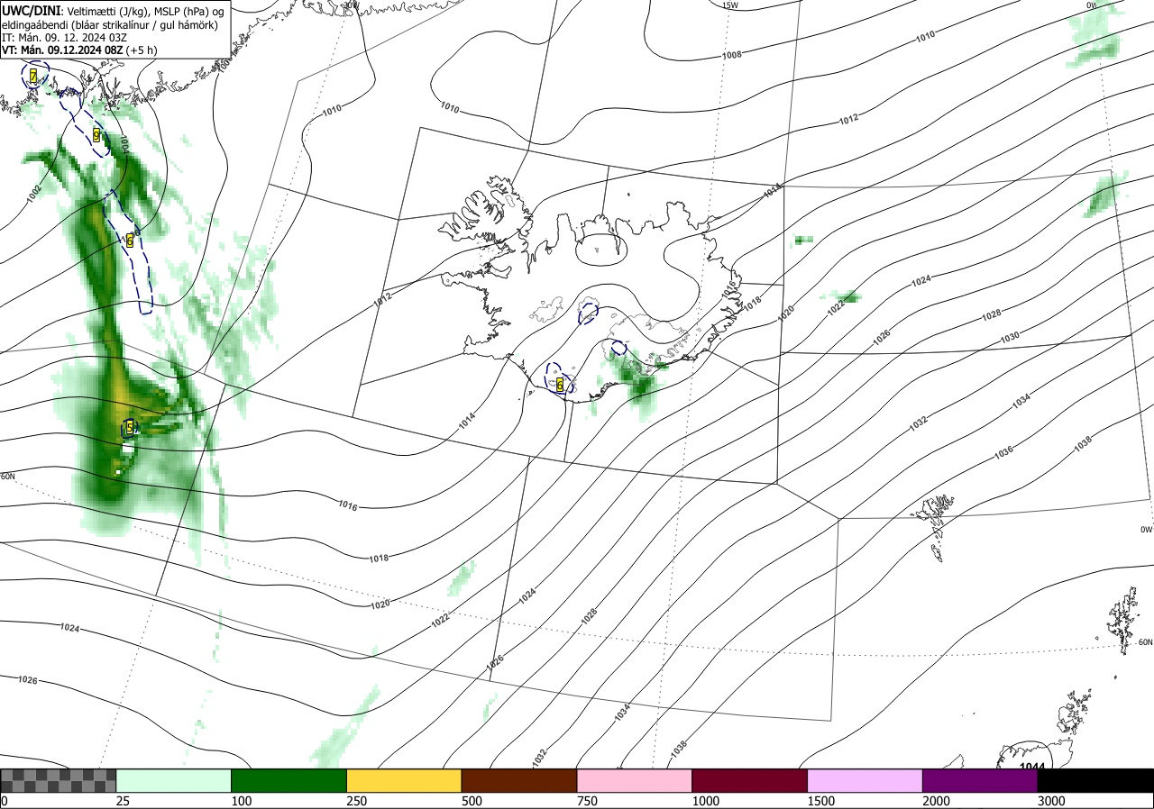Click the light pink legend swatch
This screenshot has width=1154, height=809.
635,780
